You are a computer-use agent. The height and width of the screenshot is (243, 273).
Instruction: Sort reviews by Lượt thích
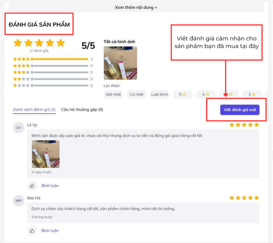click(160, 94)
